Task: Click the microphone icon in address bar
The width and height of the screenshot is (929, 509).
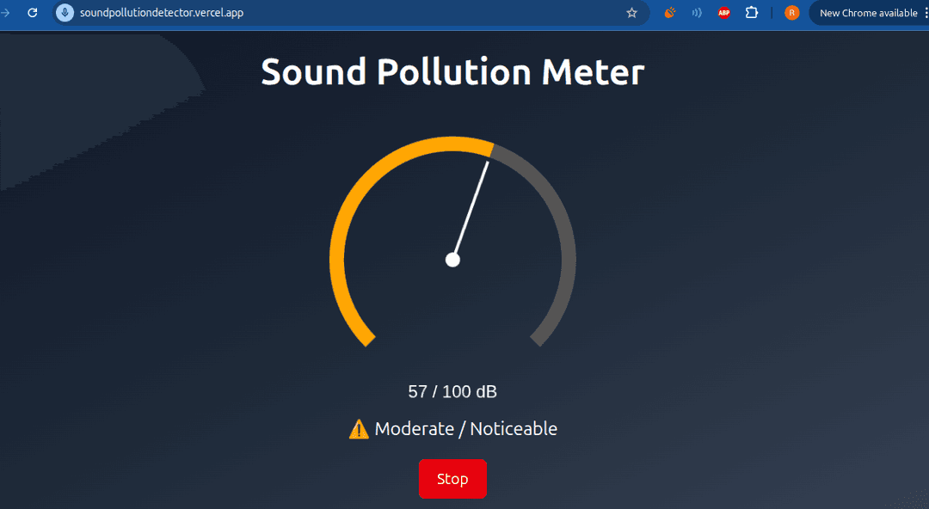Action: [65, 13]
